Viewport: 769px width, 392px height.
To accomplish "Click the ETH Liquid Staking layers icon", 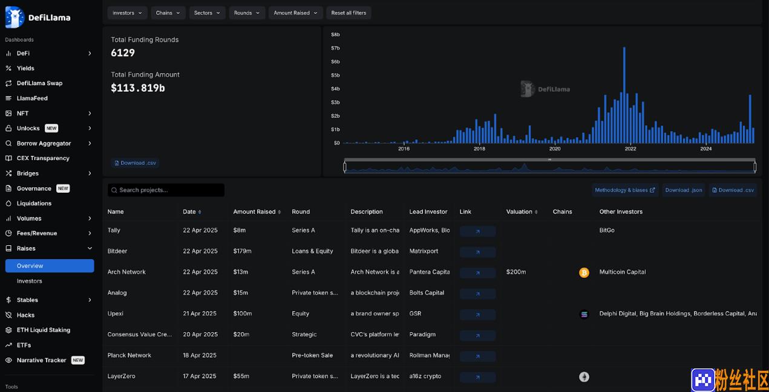I will [x=8, y=330].
